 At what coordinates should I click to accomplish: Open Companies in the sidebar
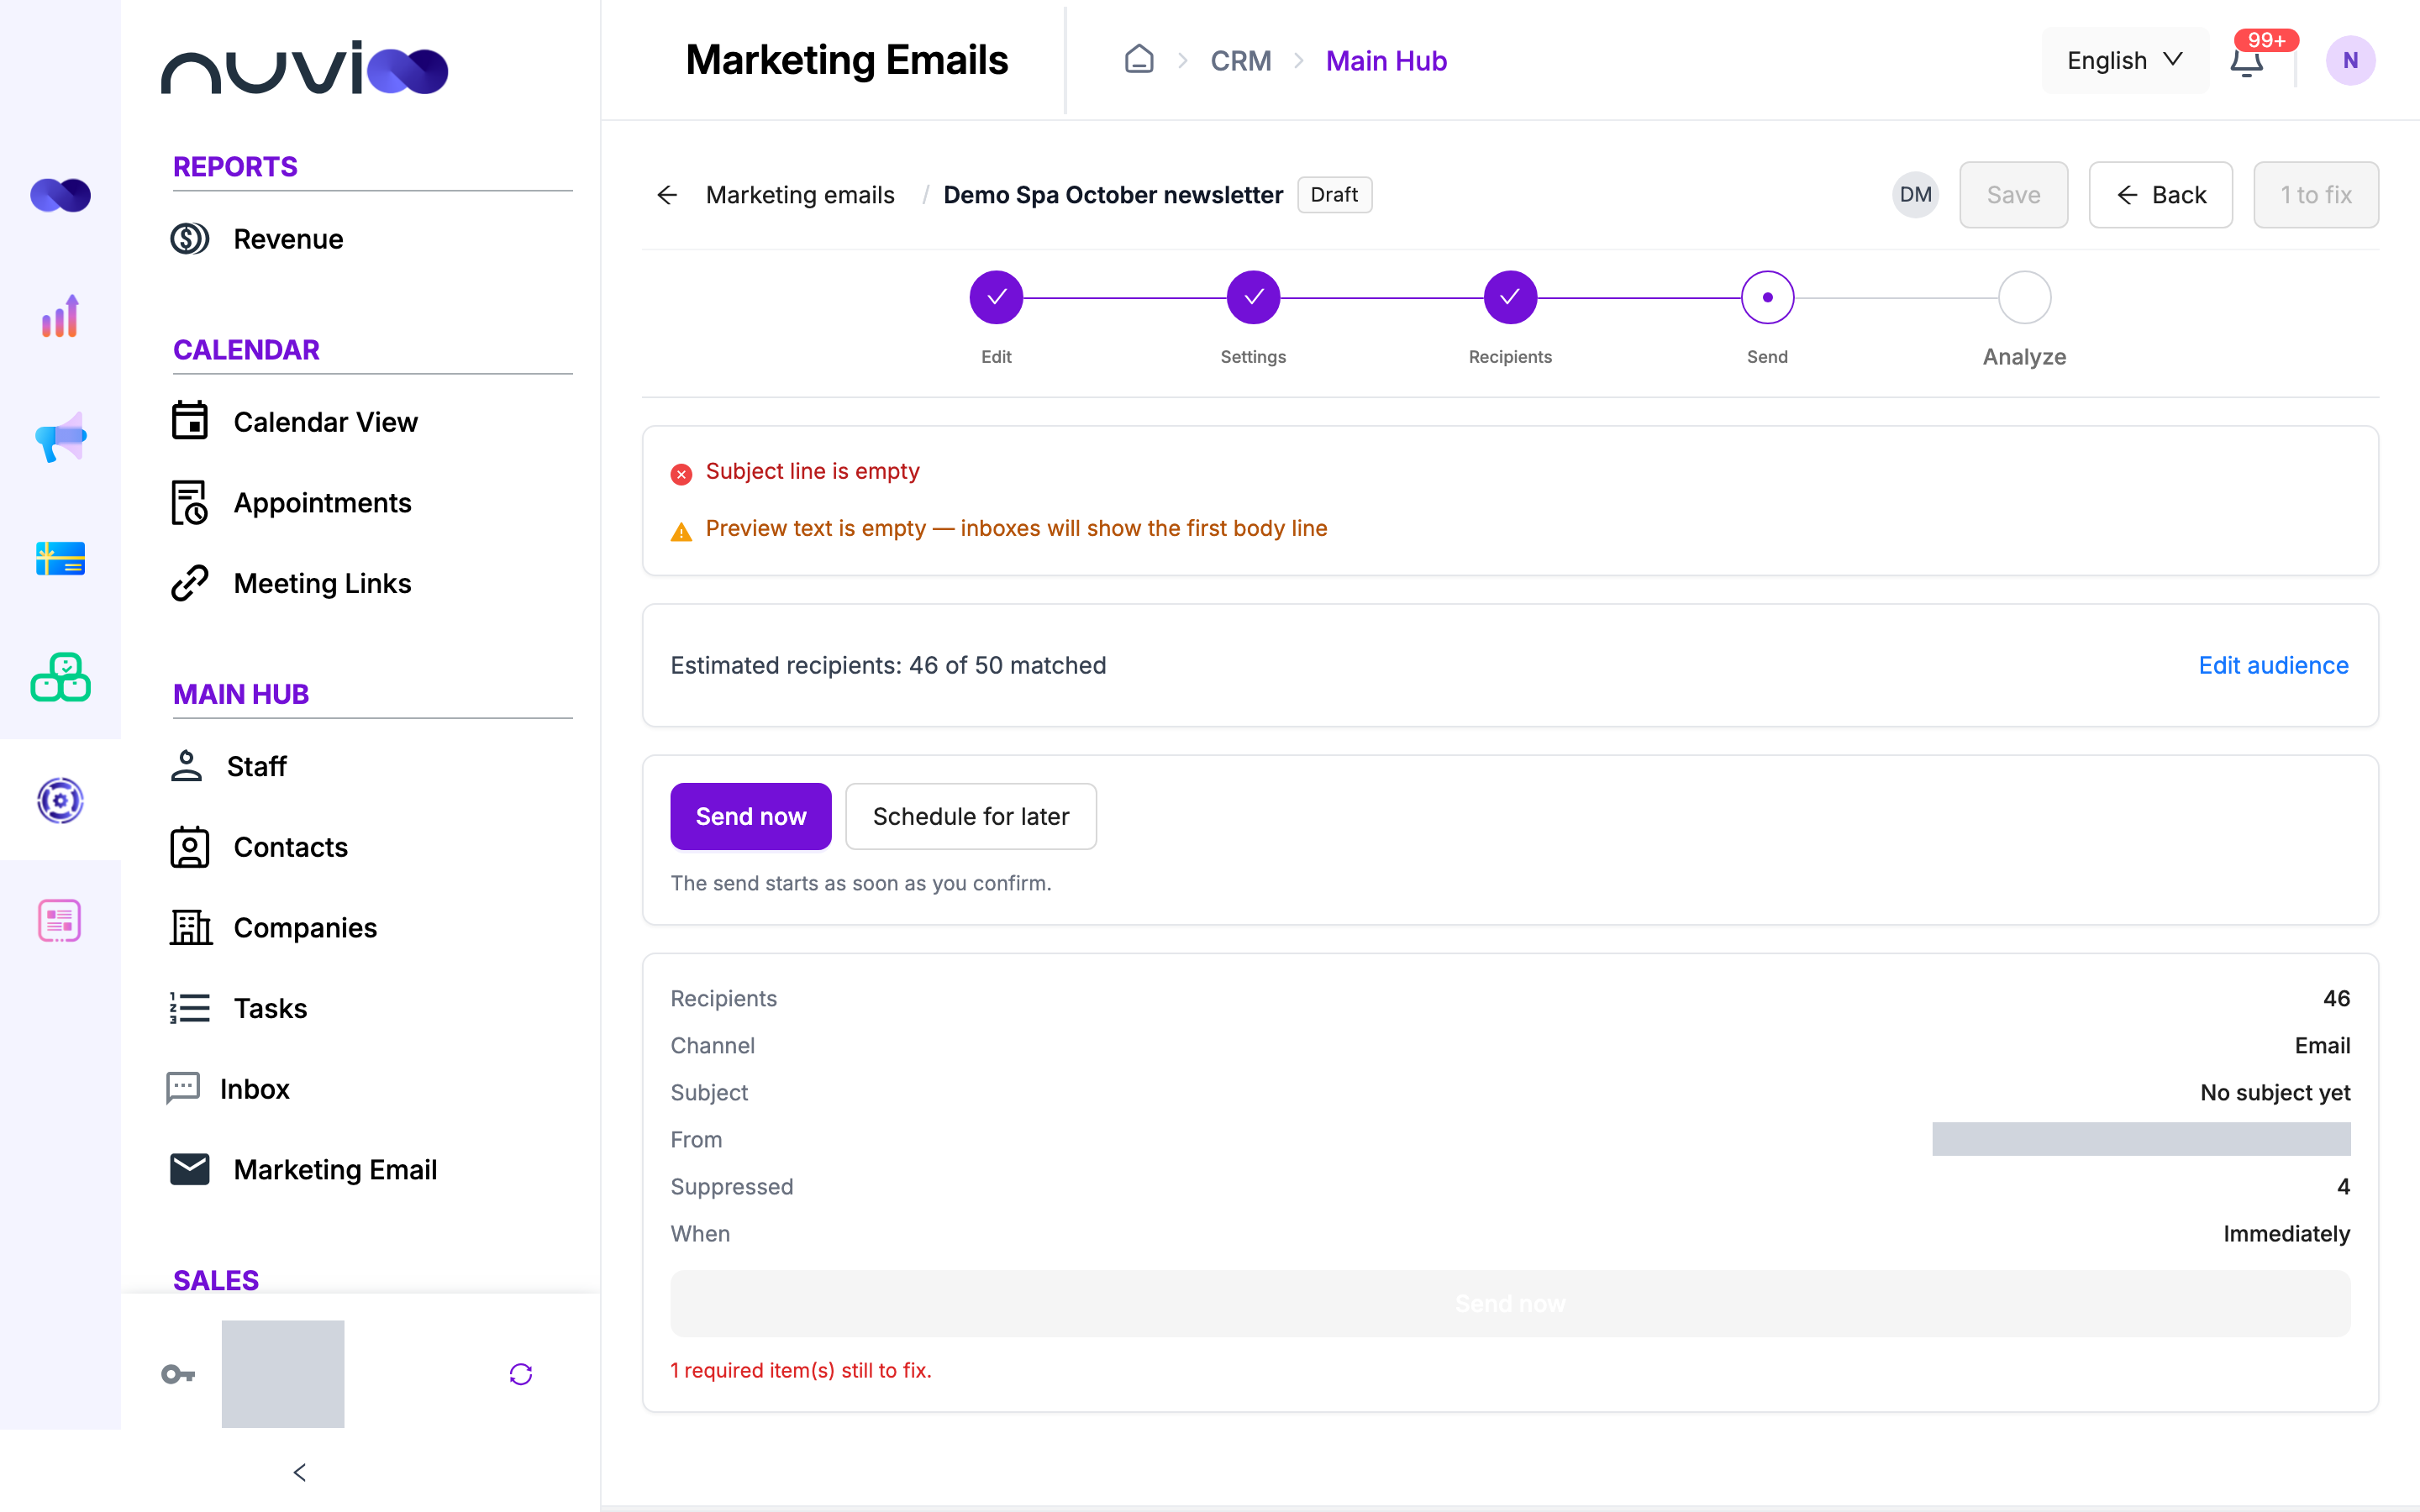pos(273,927)
